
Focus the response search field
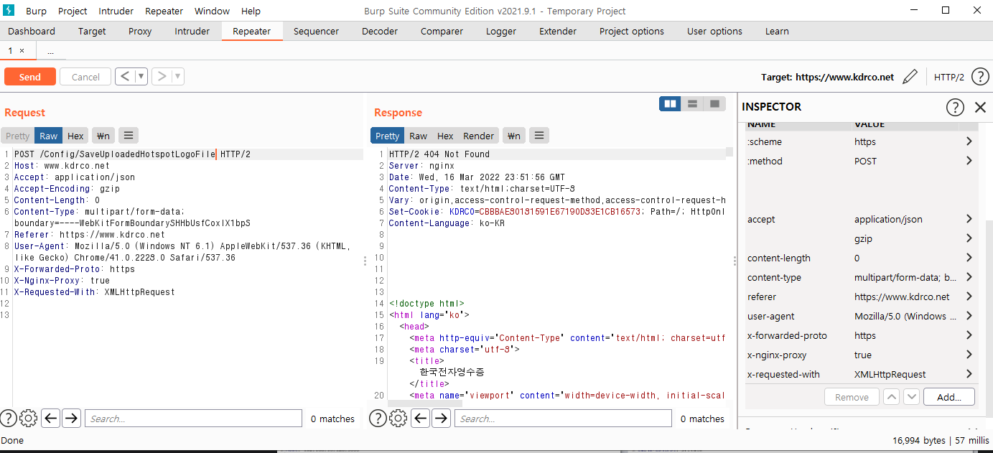point(563,418)
